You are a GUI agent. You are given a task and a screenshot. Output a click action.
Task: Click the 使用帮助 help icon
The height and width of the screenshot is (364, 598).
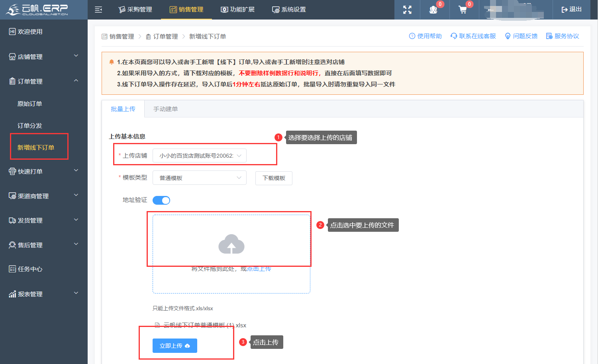pos(412,36)
